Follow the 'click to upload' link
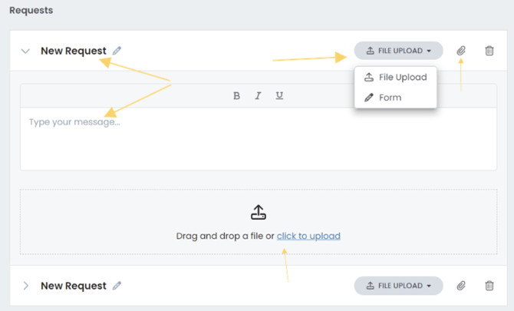The width and height of the screenshot is (514, 311). coord(308,236)
